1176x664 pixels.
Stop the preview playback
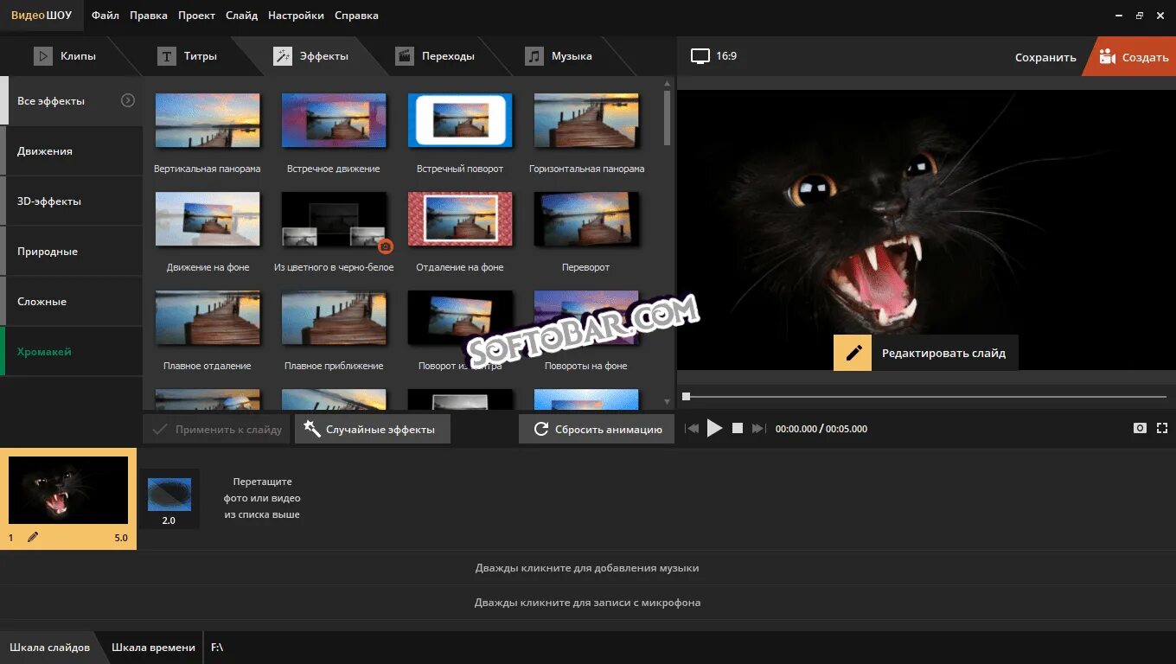point(738,428)
